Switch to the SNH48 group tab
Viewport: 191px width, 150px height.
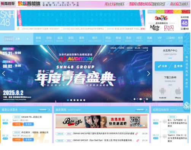(x=151, y=12)
